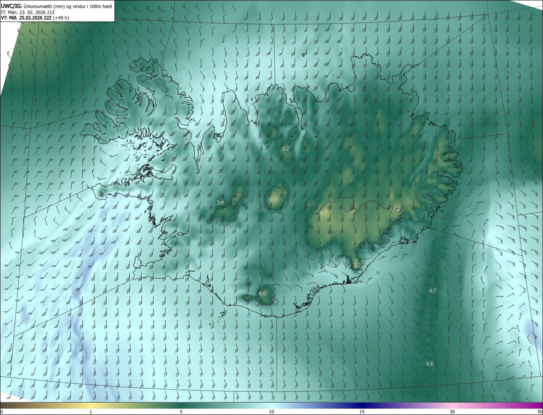This screenshot has height=415, width=543.
Task: Click the 5 tick label on the color scale
Action: pyautogui.click(x=181, y=412)
